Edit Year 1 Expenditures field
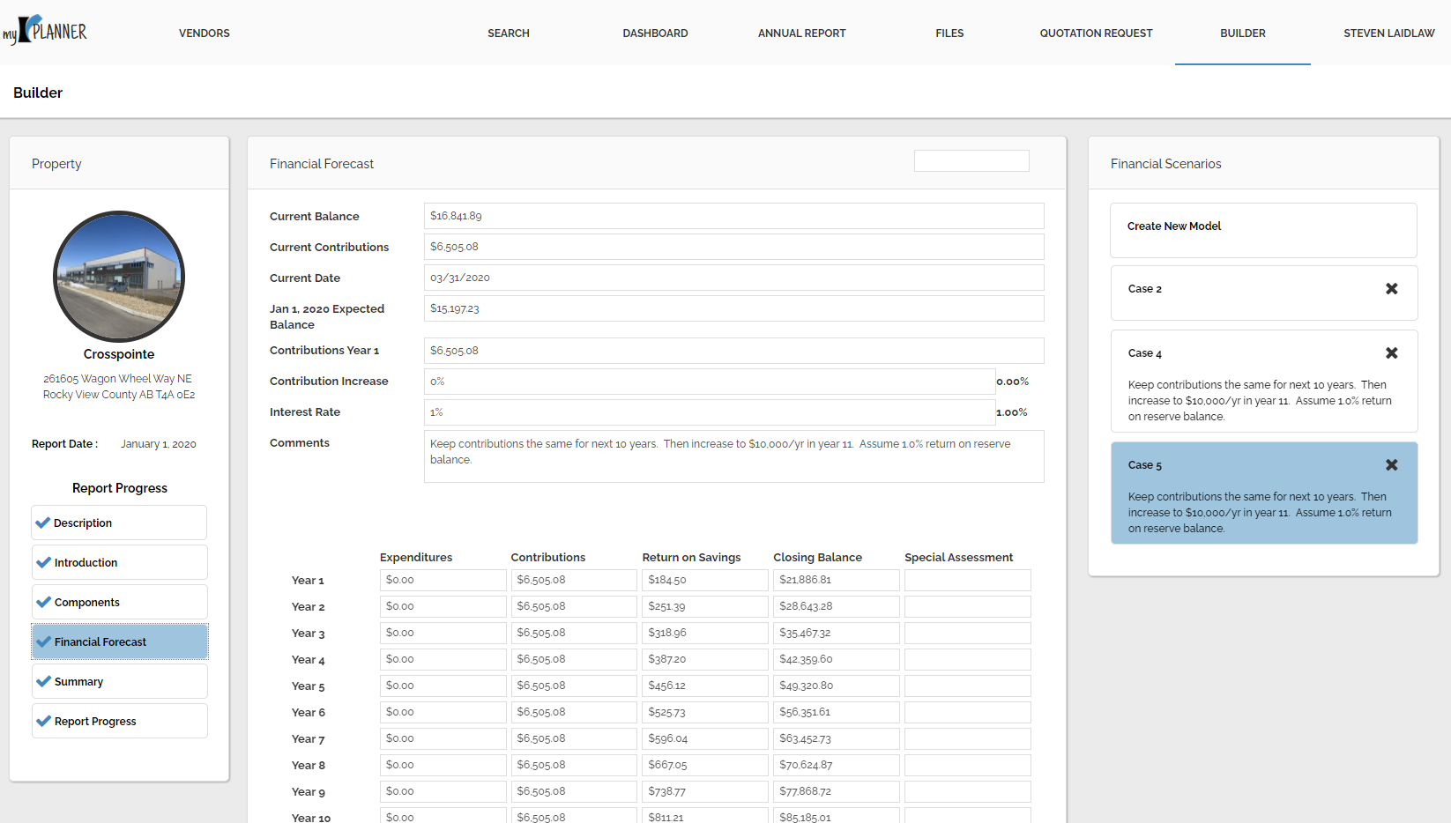The height and width of the screenshot is (823, 1451). point(443,580)
